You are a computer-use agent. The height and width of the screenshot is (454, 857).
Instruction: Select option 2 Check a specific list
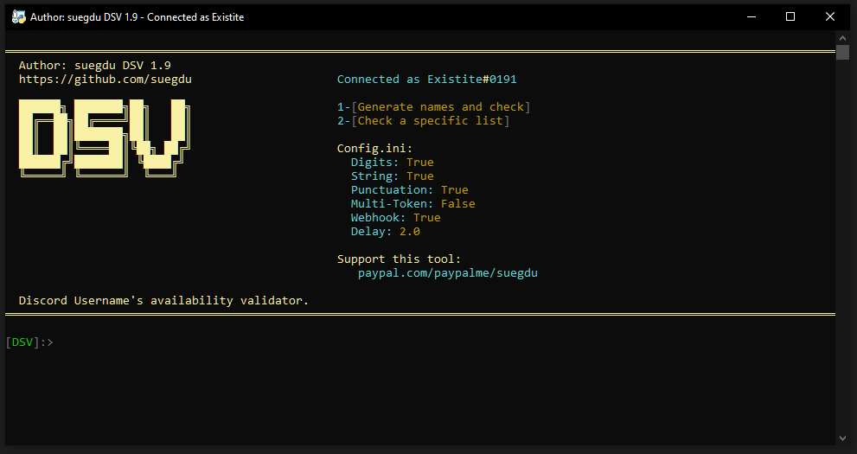click(423, 121)
